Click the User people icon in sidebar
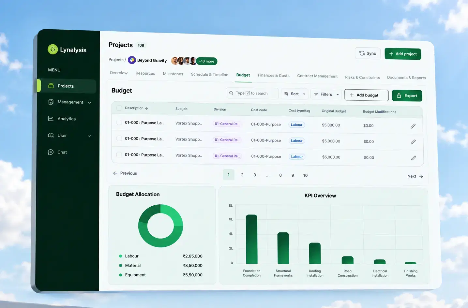The image size is (468, 308). (51, 135)
